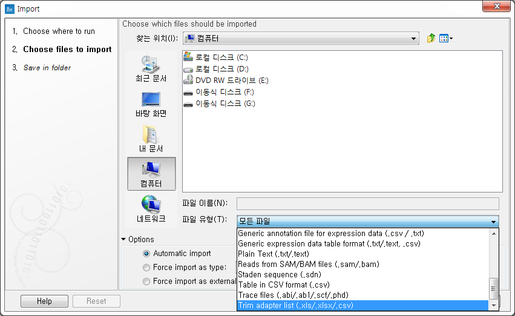515x316 pixels.
Task: Choose Table in CSV format (.csv)
Action: pos(362,285)
